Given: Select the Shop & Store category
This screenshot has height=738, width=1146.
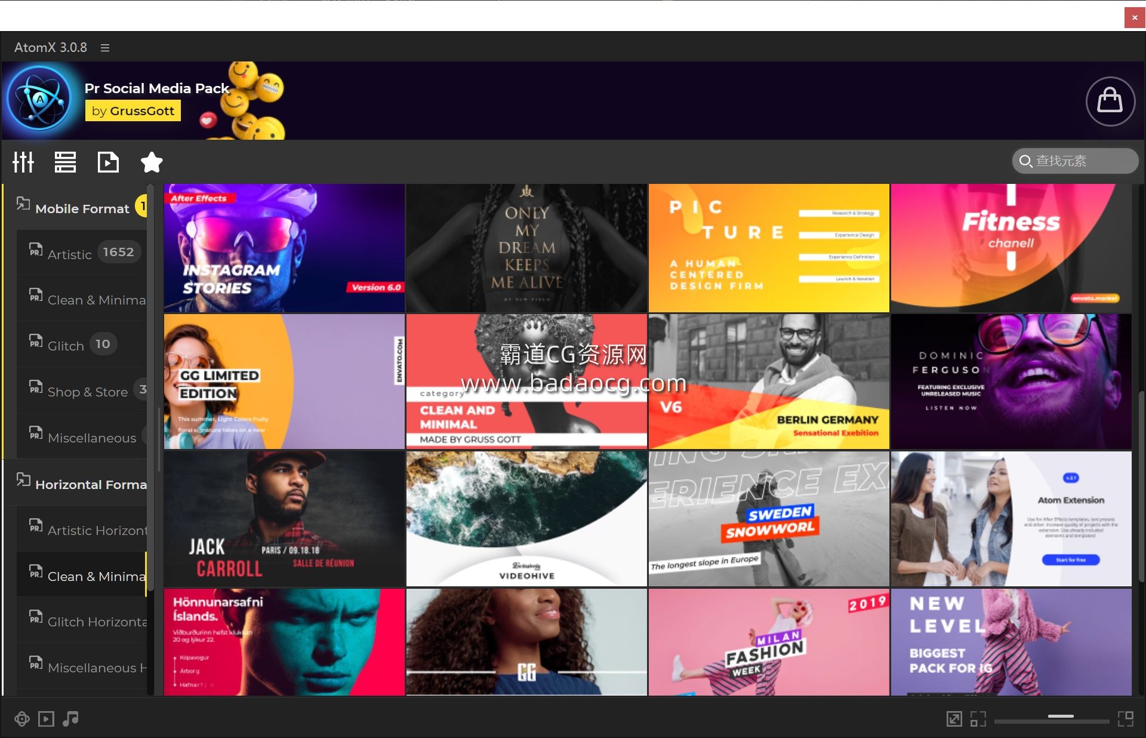Looking at the screenshot, I should pyautogui.click(x=81, y=391).
